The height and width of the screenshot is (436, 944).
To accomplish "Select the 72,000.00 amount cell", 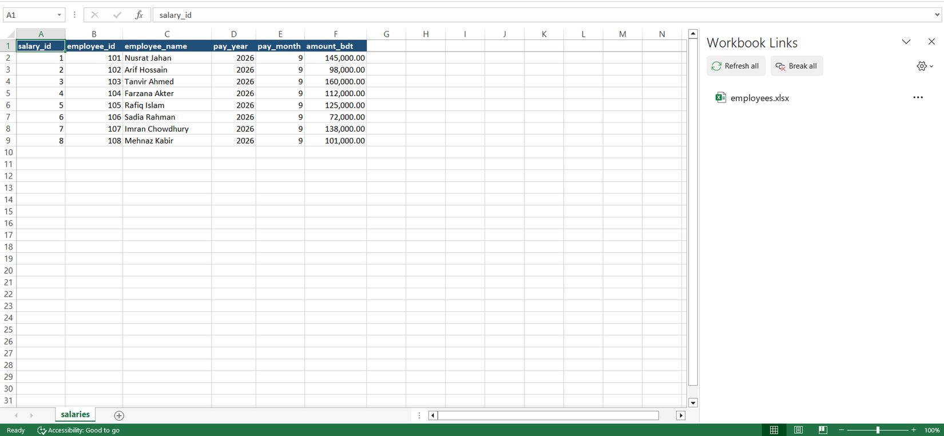I will (336, 117).
